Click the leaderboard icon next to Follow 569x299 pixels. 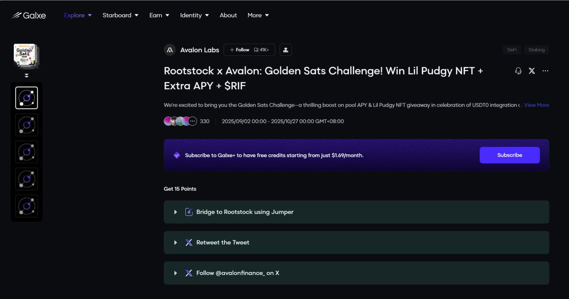tap(285, 50)
